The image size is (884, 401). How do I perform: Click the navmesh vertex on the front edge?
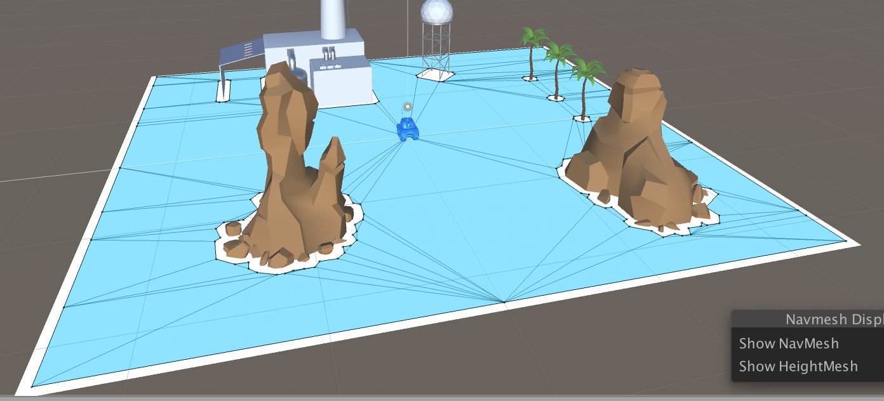[x=504, y=302]
